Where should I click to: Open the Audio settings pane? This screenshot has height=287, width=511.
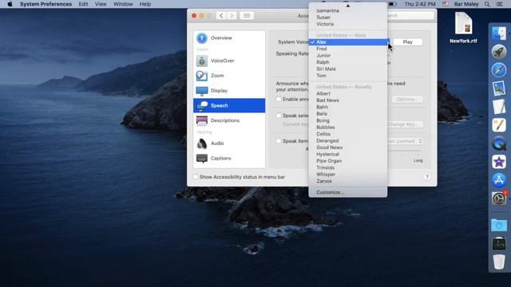[x=229, y=143]
